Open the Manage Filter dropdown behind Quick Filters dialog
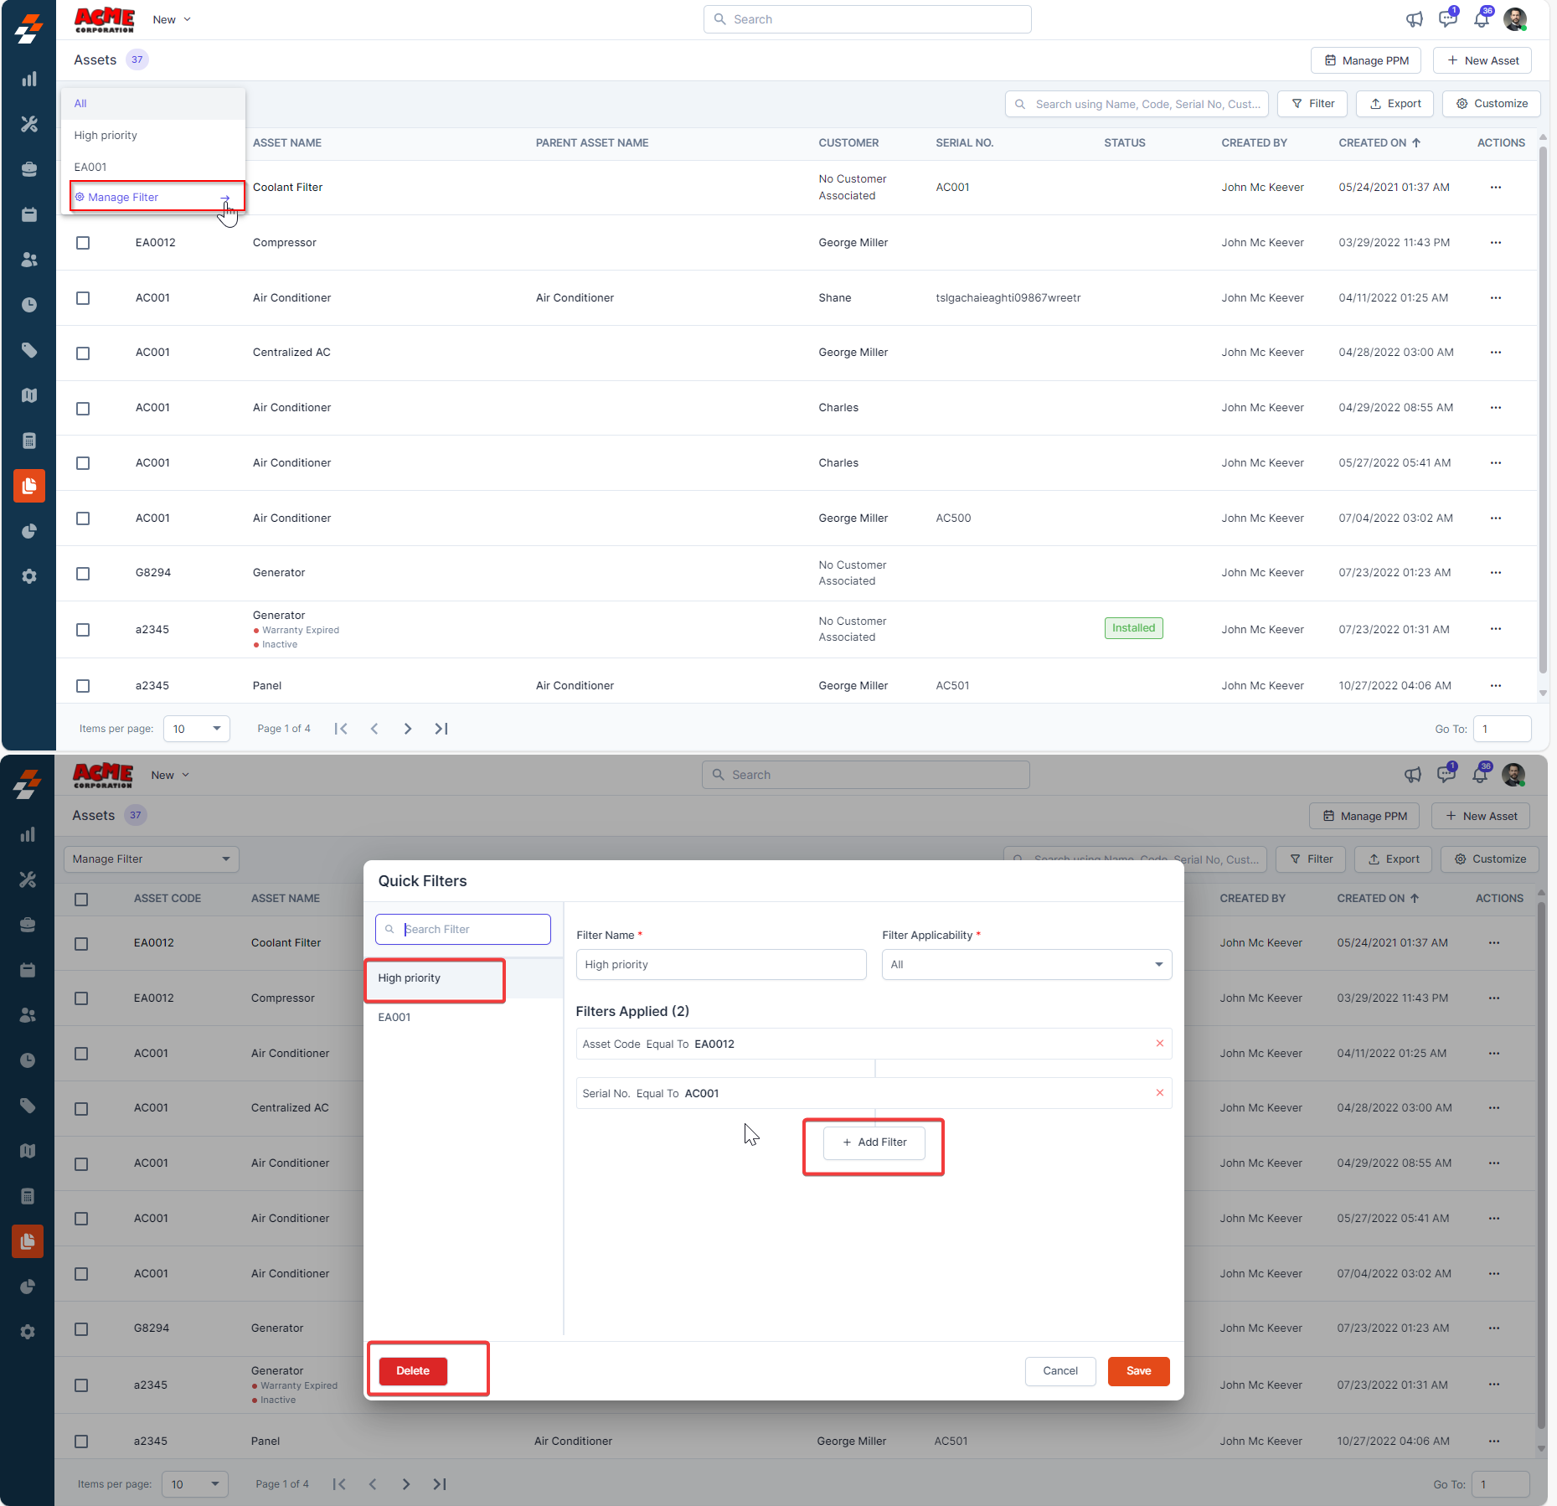1557x1506 pixels. pos(152,859)
